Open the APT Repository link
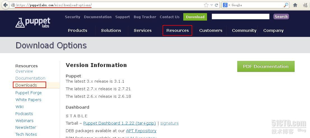This screenshot has width=310, height=138. (141, 131)
